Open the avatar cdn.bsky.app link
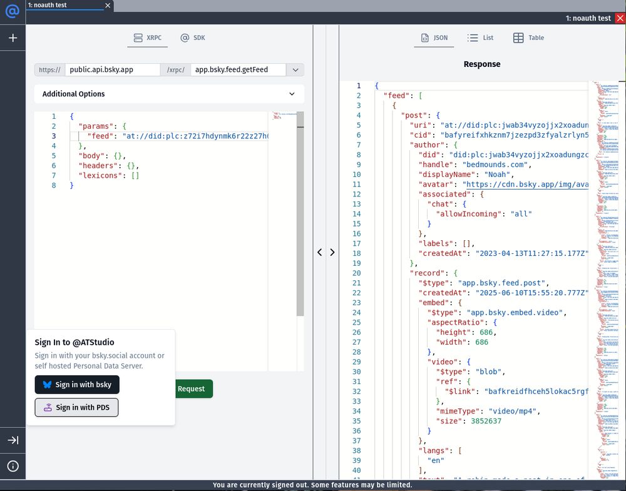Viewport: 626px width, 491px height. point(527,185)
